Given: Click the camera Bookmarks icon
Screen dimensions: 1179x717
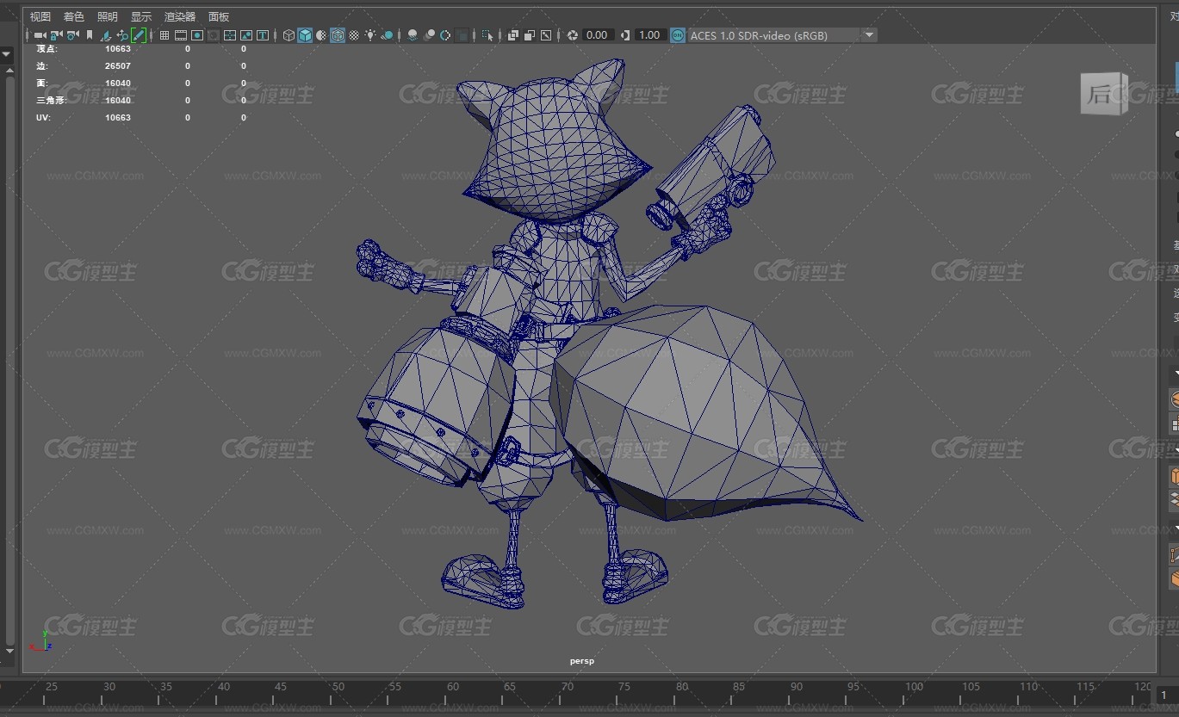Looking at the screenshot, I should coord(90,35).
